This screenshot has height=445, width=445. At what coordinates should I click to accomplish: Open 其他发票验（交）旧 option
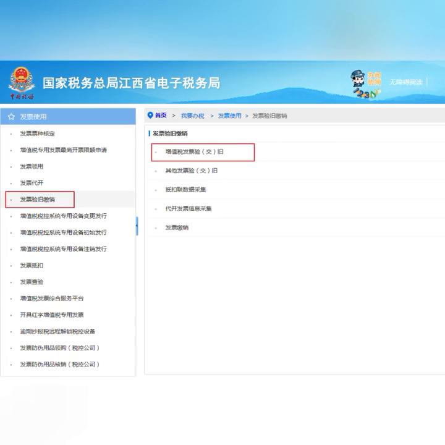click(x=192, y=171)
